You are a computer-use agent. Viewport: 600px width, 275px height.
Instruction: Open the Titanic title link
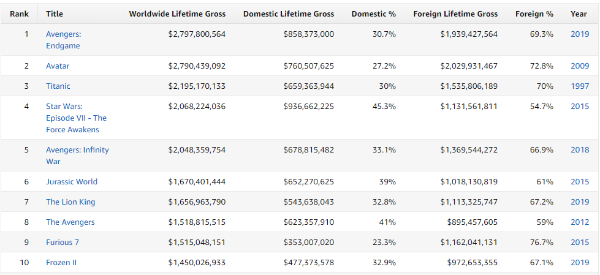point(58,86)
